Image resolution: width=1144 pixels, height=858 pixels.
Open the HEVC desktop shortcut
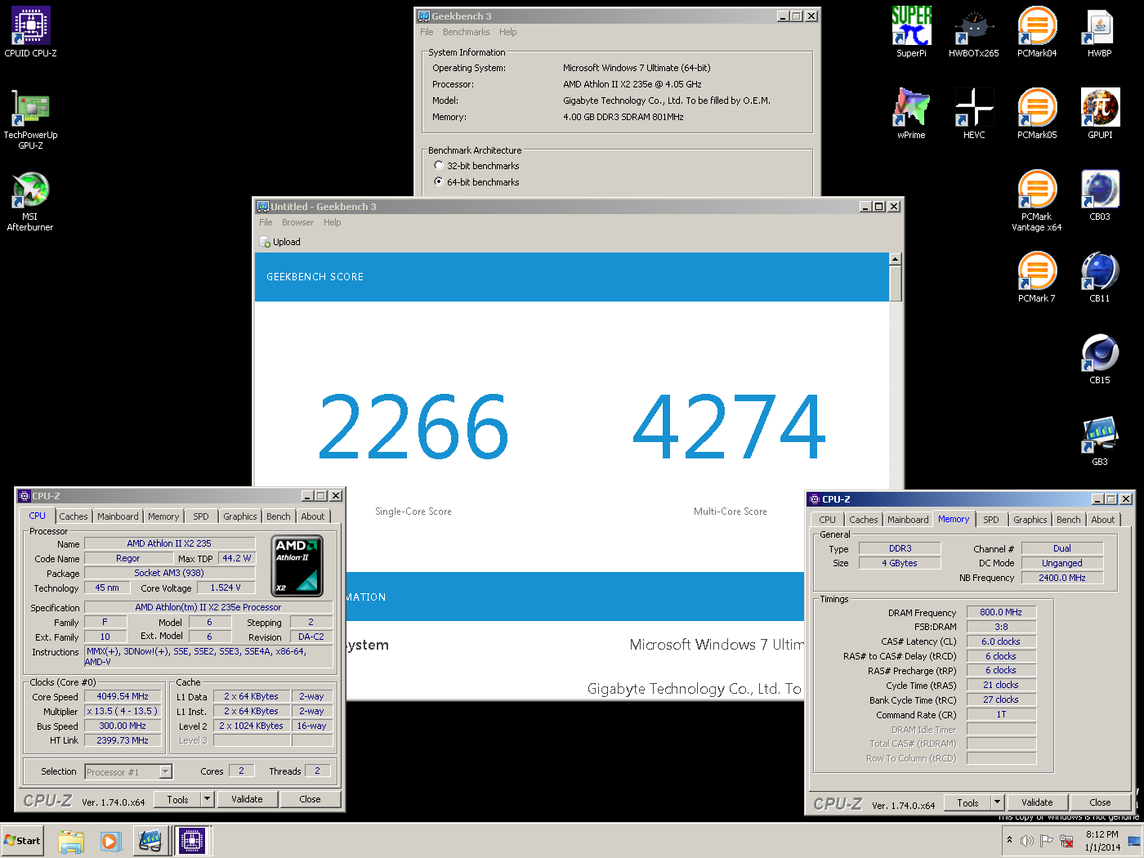click(974, 114)
